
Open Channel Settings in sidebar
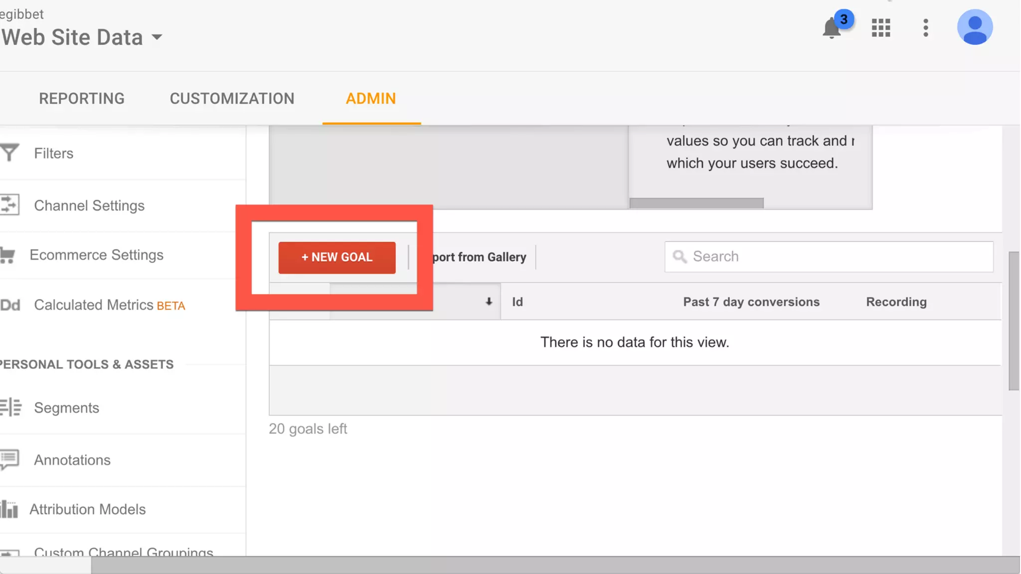pyautogui.click(x=89, y=205)
